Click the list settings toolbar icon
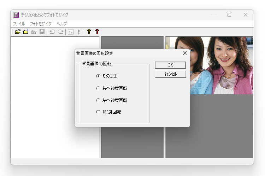 71,32
